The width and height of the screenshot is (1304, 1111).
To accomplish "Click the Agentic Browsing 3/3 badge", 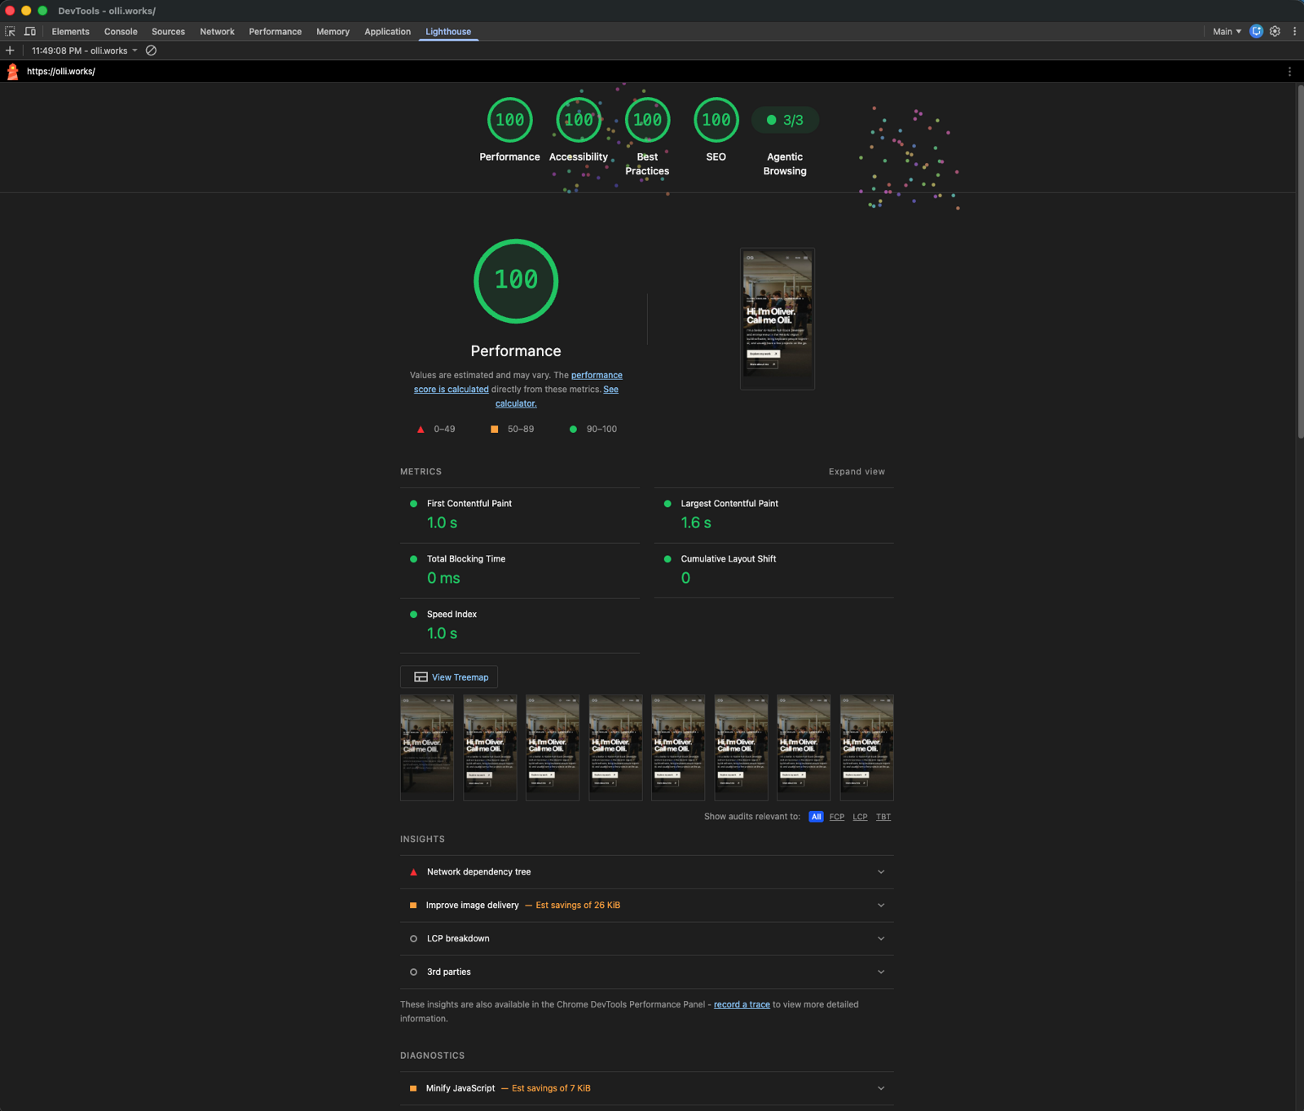I will [x=785, y=120].
